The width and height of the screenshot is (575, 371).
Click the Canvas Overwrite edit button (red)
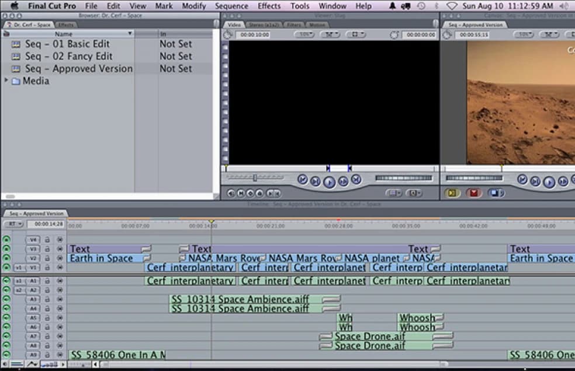pos(474,193)
